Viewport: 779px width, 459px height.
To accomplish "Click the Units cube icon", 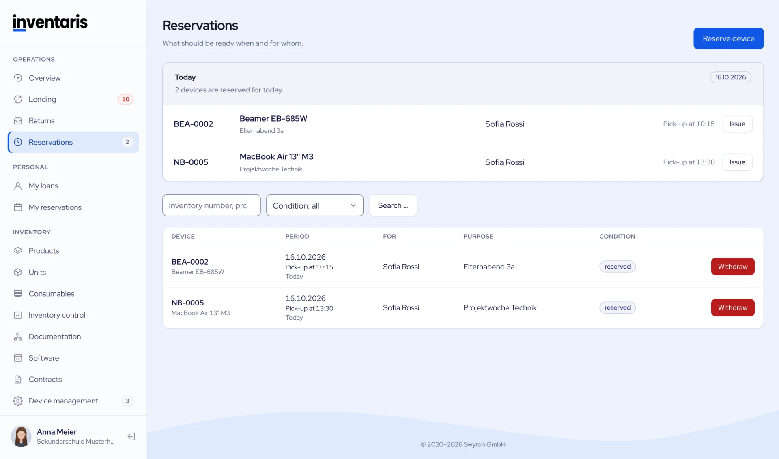I will (x=18, y=272).
